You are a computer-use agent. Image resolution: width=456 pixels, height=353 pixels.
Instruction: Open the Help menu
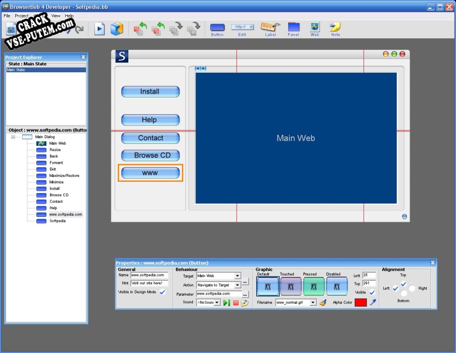[x=69, y=16]
